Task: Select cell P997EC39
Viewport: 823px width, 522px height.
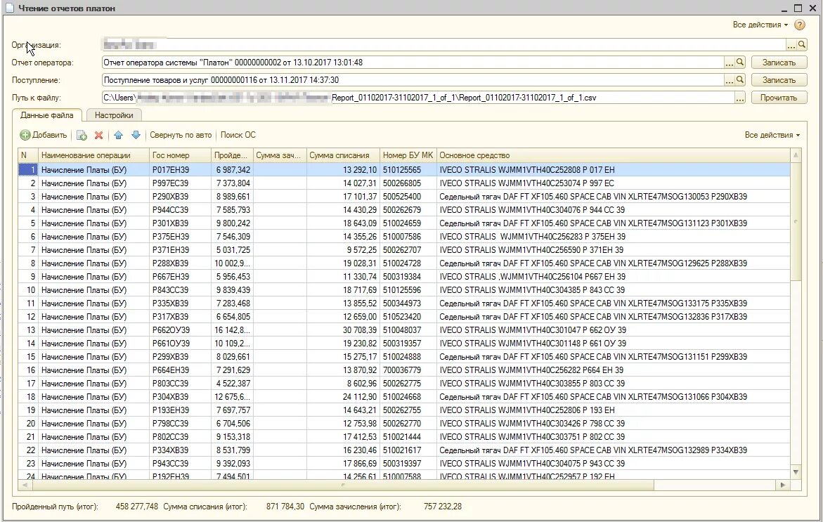Action: coord(180,183)
